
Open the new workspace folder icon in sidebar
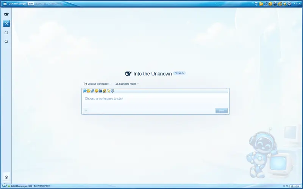pos(6,33)
